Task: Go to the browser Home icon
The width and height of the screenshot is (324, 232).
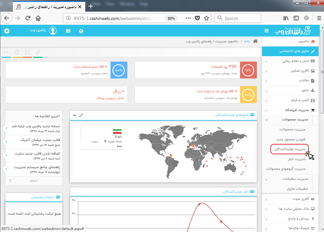Action: pos(38,18)
